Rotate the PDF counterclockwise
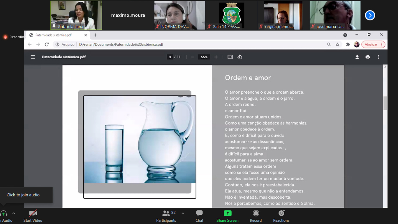 [x=240, y=57]
